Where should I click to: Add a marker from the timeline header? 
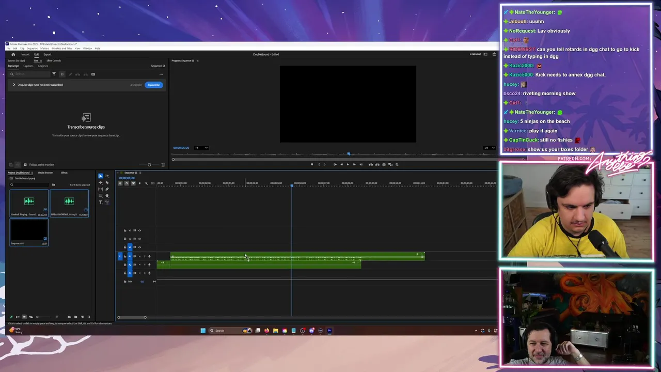[139, 183]
